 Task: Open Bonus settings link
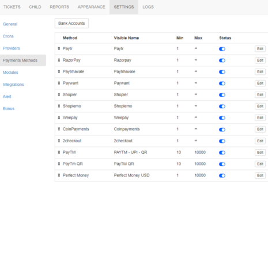coord(9,109)
